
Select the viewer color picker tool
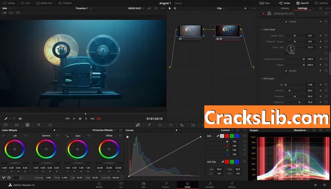pyautogui.click(x=6, y=119)
